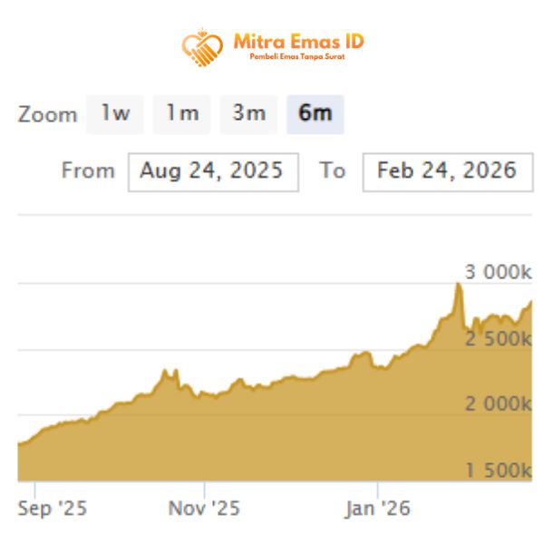544x544 pixels.
Task: Click the From label beside start date
Action: click(x=88, y=171)
